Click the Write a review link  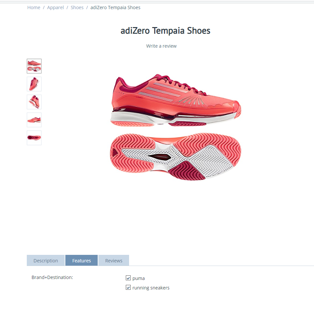tap(161, 46)
